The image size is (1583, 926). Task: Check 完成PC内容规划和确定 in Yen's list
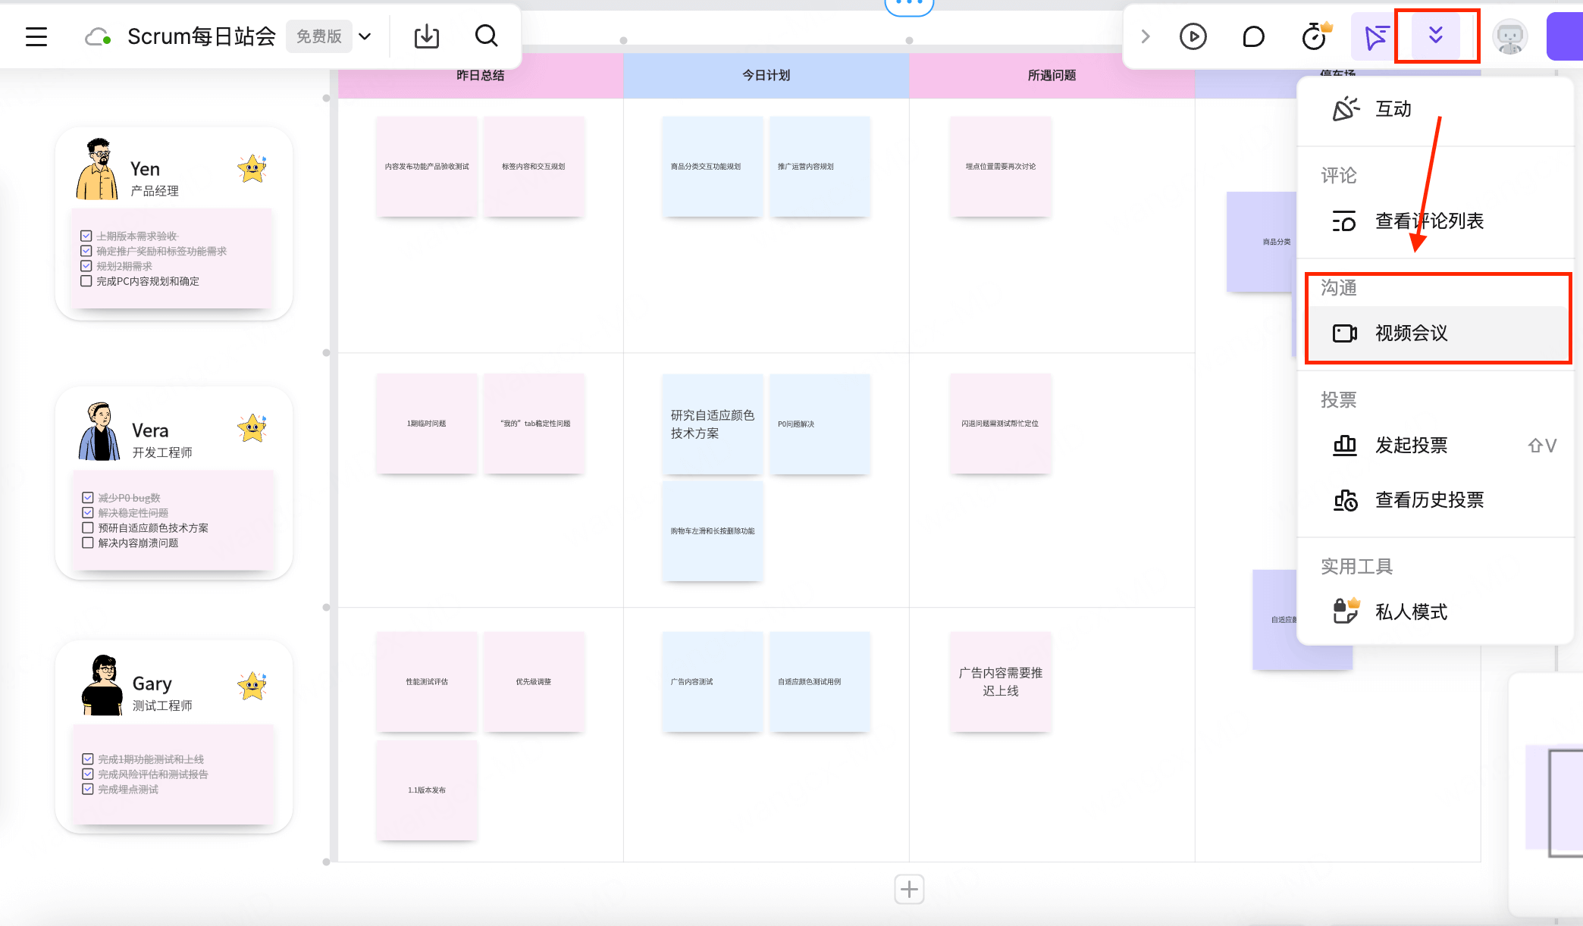click(x=86, y=281)
